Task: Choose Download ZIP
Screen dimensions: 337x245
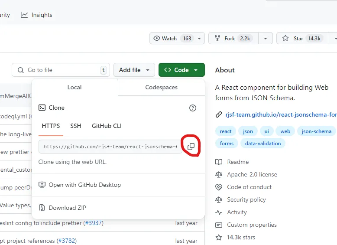Action: pyautogui.click(x=62, y=208)
